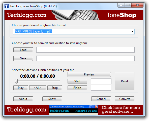Focus the Save location path field
The height and width of the screenshot is (121, 149).
tap(85, 58)
